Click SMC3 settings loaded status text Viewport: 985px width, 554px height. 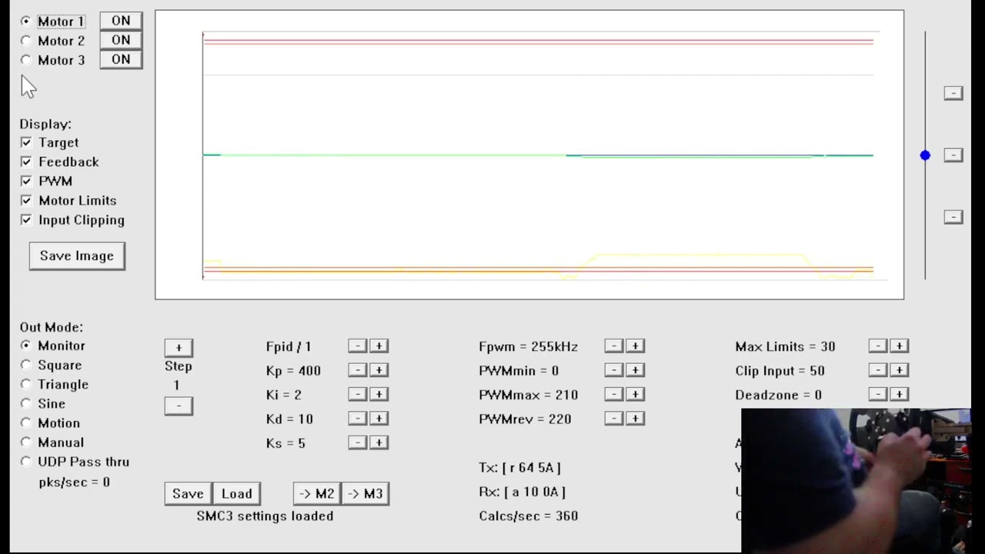265,516
